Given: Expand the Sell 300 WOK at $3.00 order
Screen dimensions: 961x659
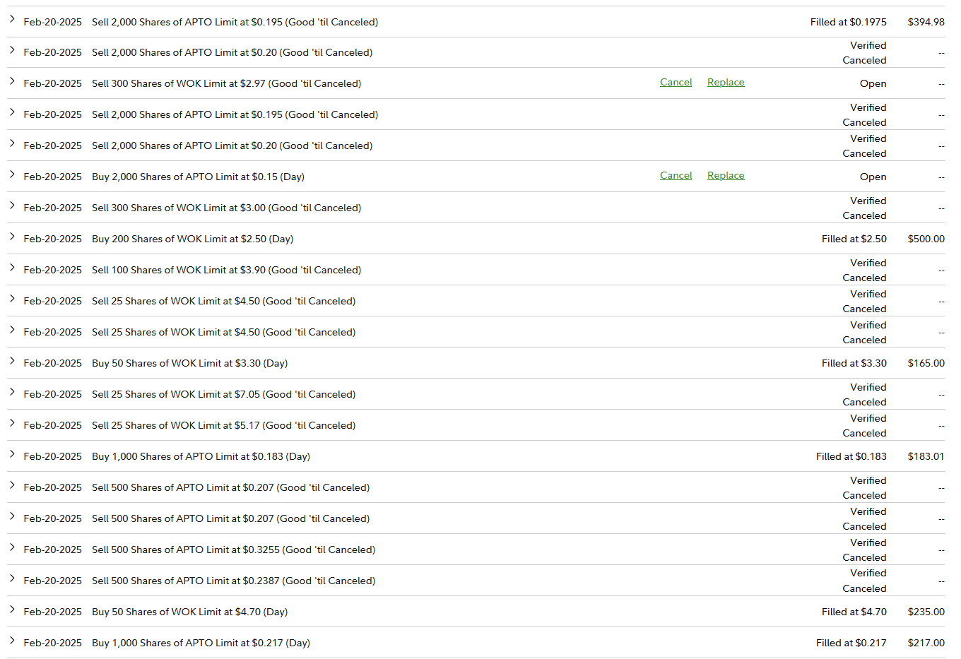Looking at the screenshot, I should point(12,206).
